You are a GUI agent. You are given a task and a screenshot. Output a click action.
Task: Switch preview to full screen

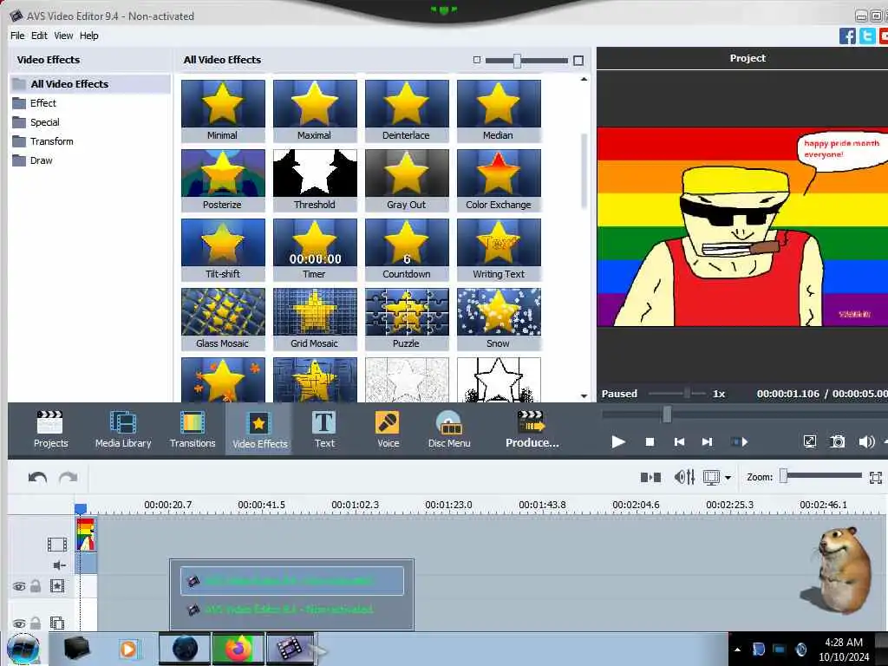pyautogui.click(x=810, y=441)
